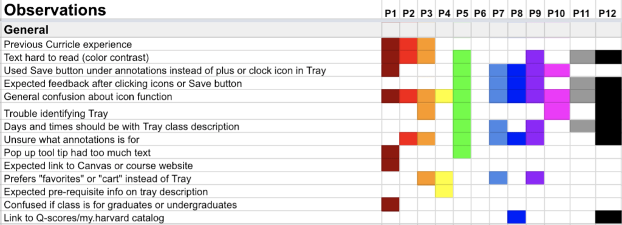Image resolution: width=622 pixels, height=225 pixels.
Task: Select the P12 column header
Action: tap(607, 13)
